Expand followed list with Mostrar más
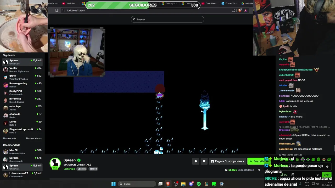 [9, 138]
